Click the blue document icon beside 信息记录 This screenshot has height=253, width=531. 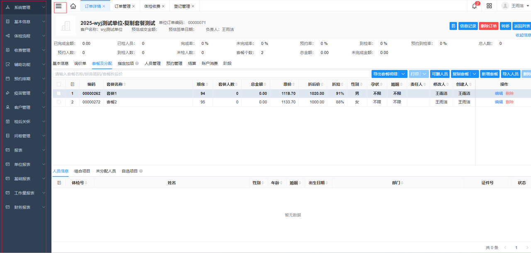[453, 26]
